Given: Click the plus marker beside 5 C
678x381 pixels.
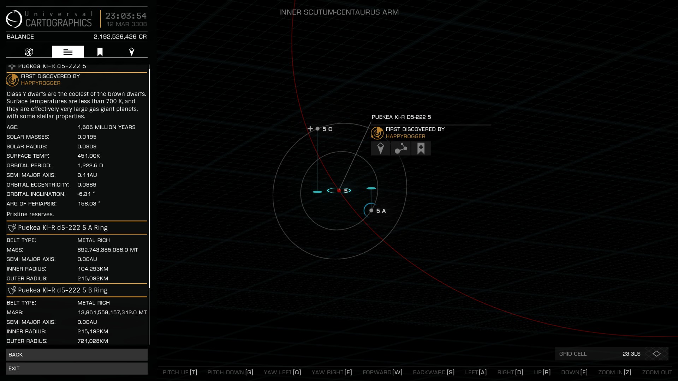Looking at the screenshot, I should coord(310,129).
